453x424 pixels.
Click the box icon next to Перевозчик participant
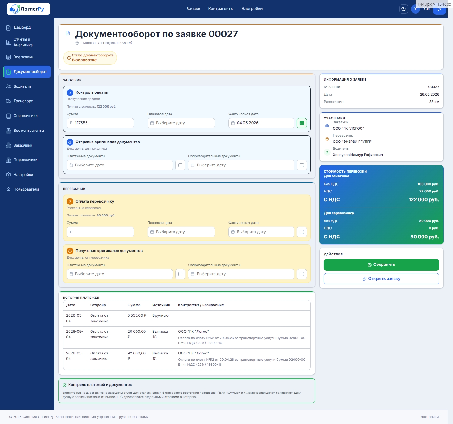click(327, 139)
